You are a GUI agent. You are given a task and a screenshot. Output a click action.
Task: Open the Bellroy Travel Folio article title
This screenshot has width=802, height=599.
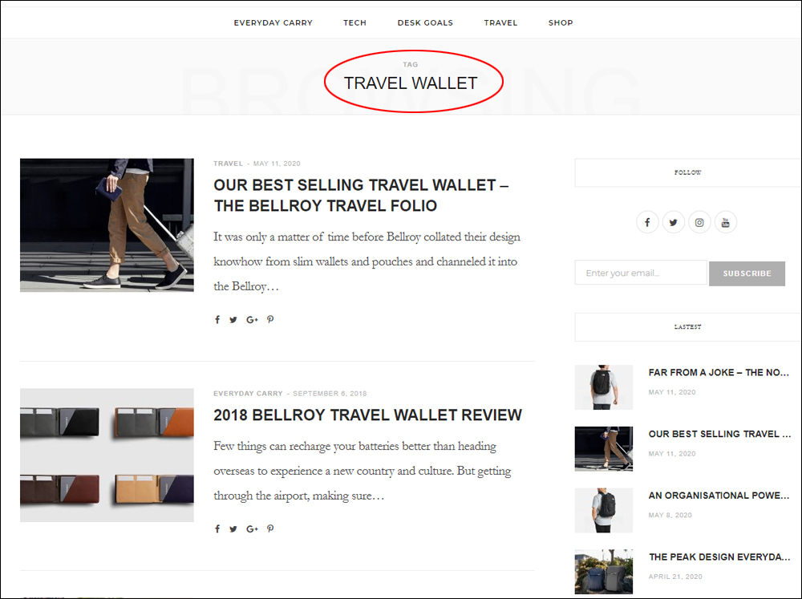[x=361, y=195]
